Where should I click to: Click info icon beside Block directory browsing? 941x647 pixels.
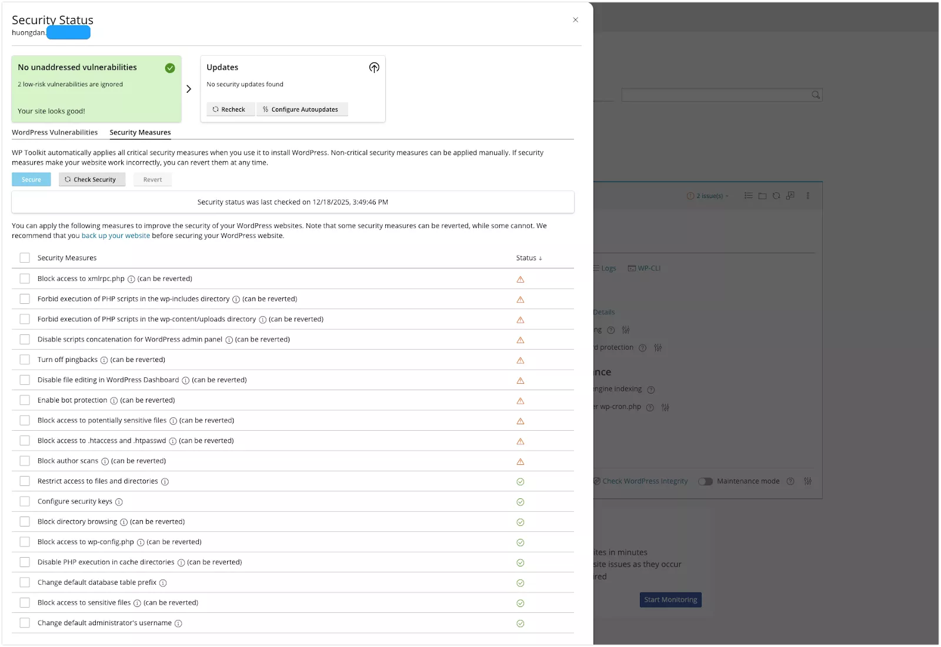click(x=124, y=522)
